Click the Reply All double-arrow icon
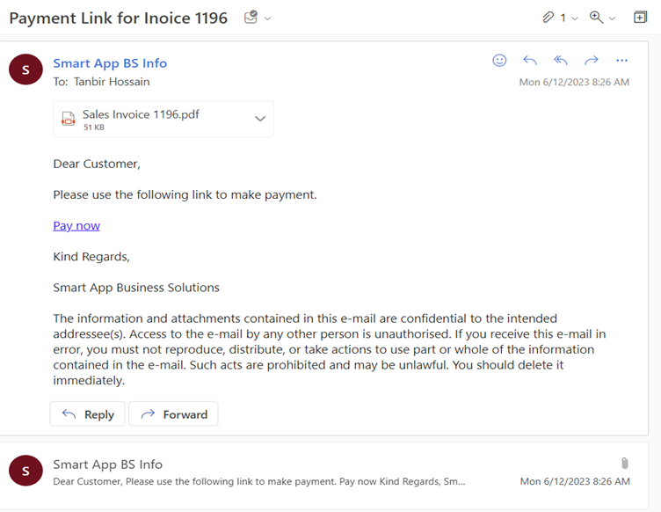Viewport: 661px width, 512px height. pyautogui.click(x=561, y=61)
